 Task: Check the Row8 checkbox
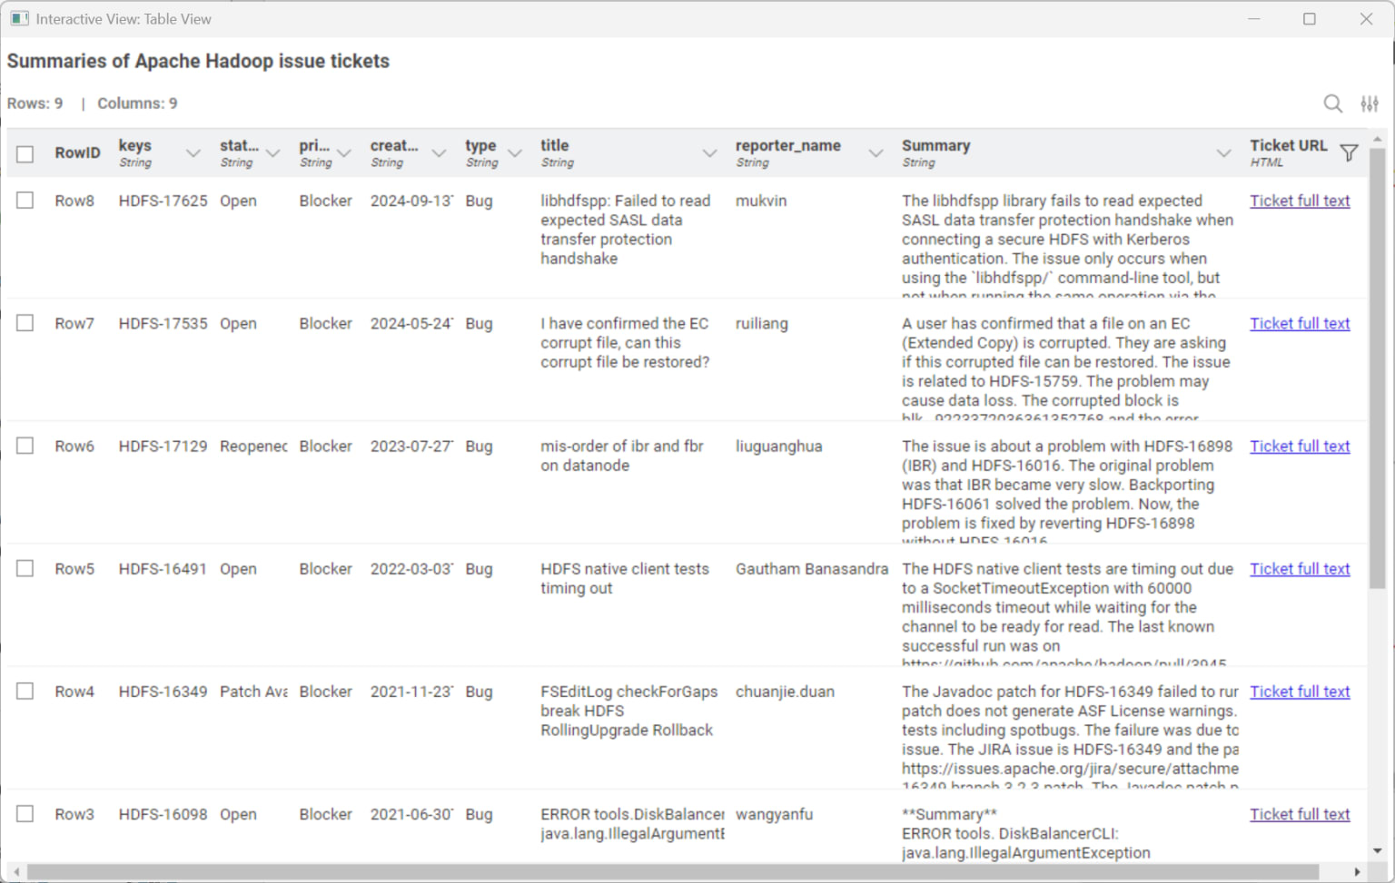(x=25, y=201)
